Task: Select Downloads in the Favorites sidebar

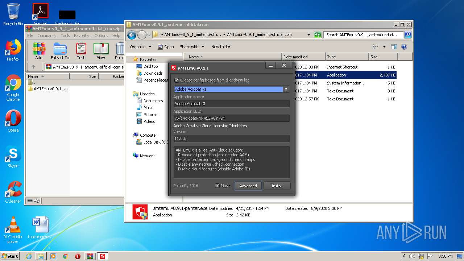Action: [149, 73]
